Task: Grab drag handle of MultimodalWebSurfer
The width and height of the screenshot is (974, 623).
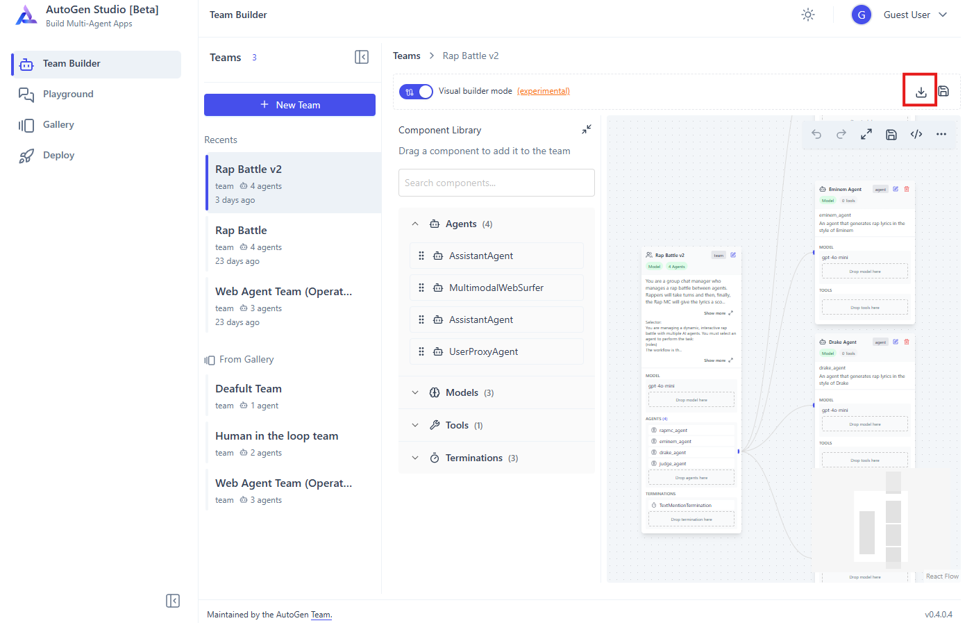Action: pyautogui.click(x=421, y=288)
